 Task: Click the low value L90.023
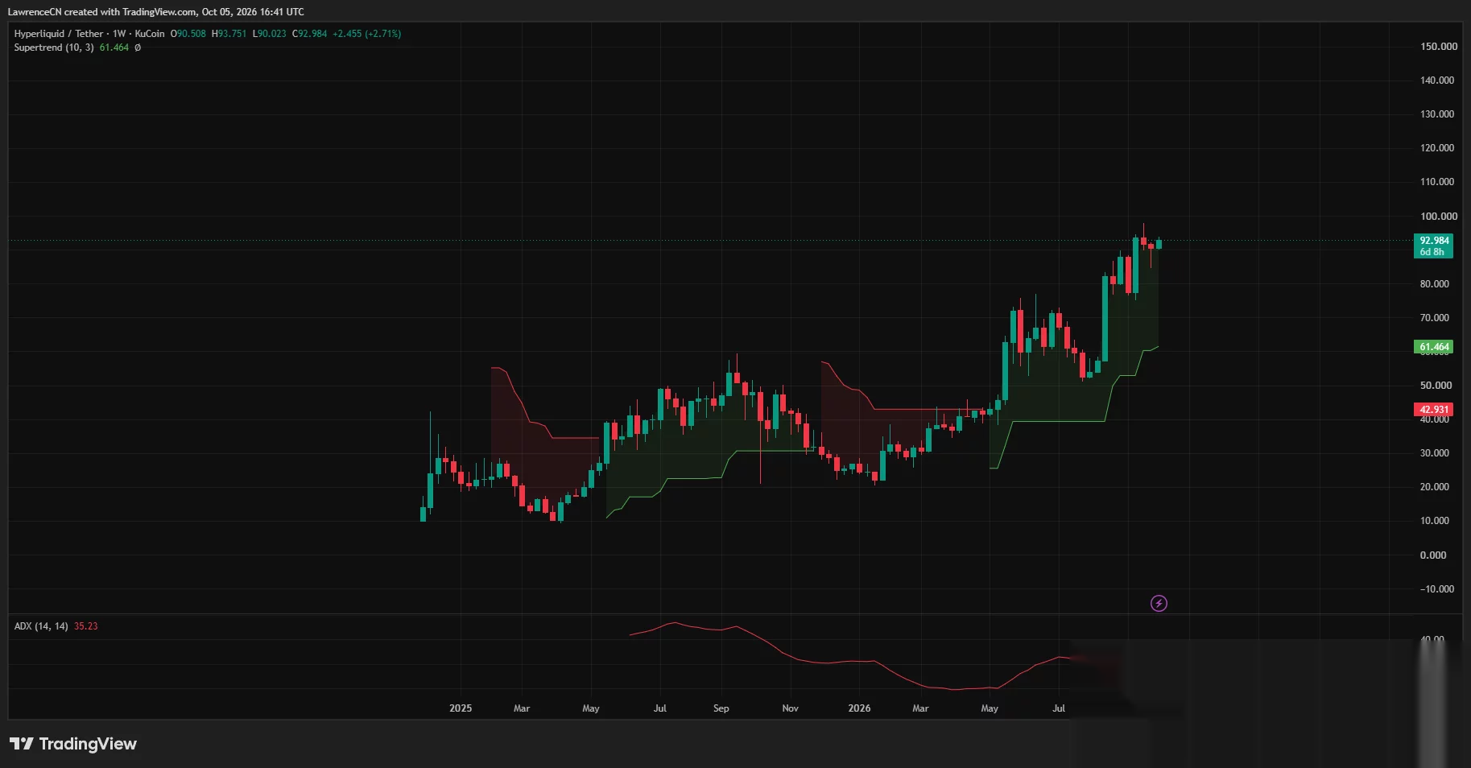tap(270, 34)
